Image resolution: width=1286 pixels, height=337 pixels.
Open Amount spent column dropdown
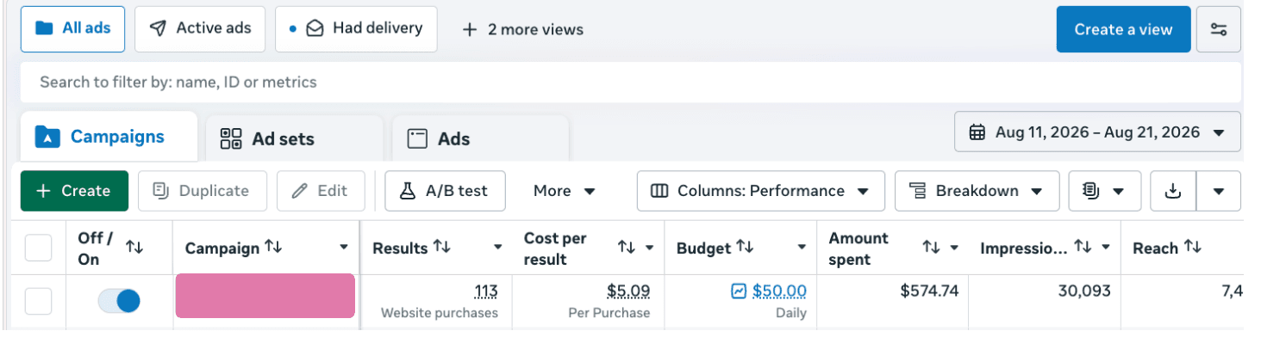[954, 248]
